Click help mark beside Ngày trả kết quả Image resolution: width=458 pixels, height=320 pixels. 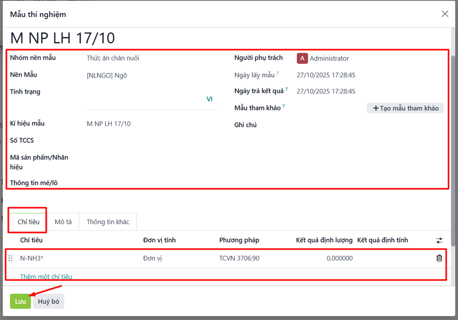point(287,90)
